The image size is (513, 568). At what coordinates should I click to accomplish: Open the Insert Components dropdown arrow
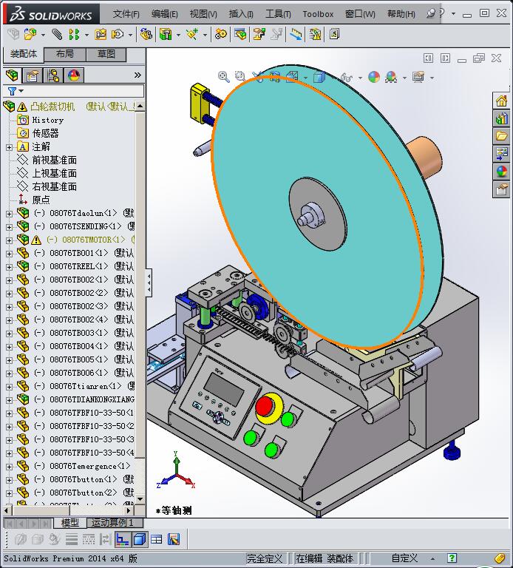pos(43,35)
